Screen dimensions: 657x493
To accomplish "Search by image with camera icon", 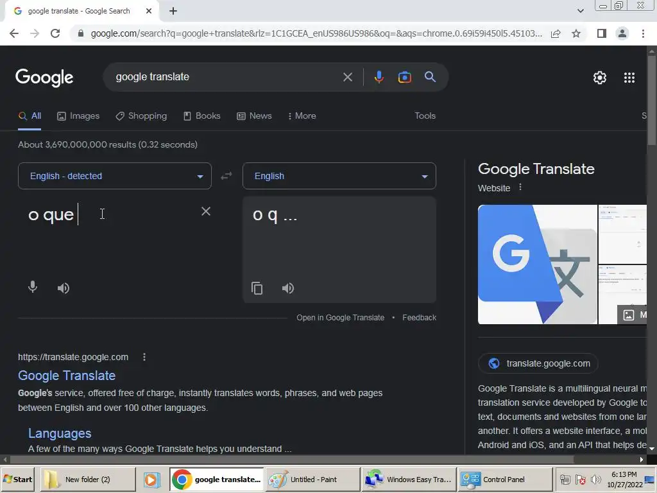I will 404,77.
